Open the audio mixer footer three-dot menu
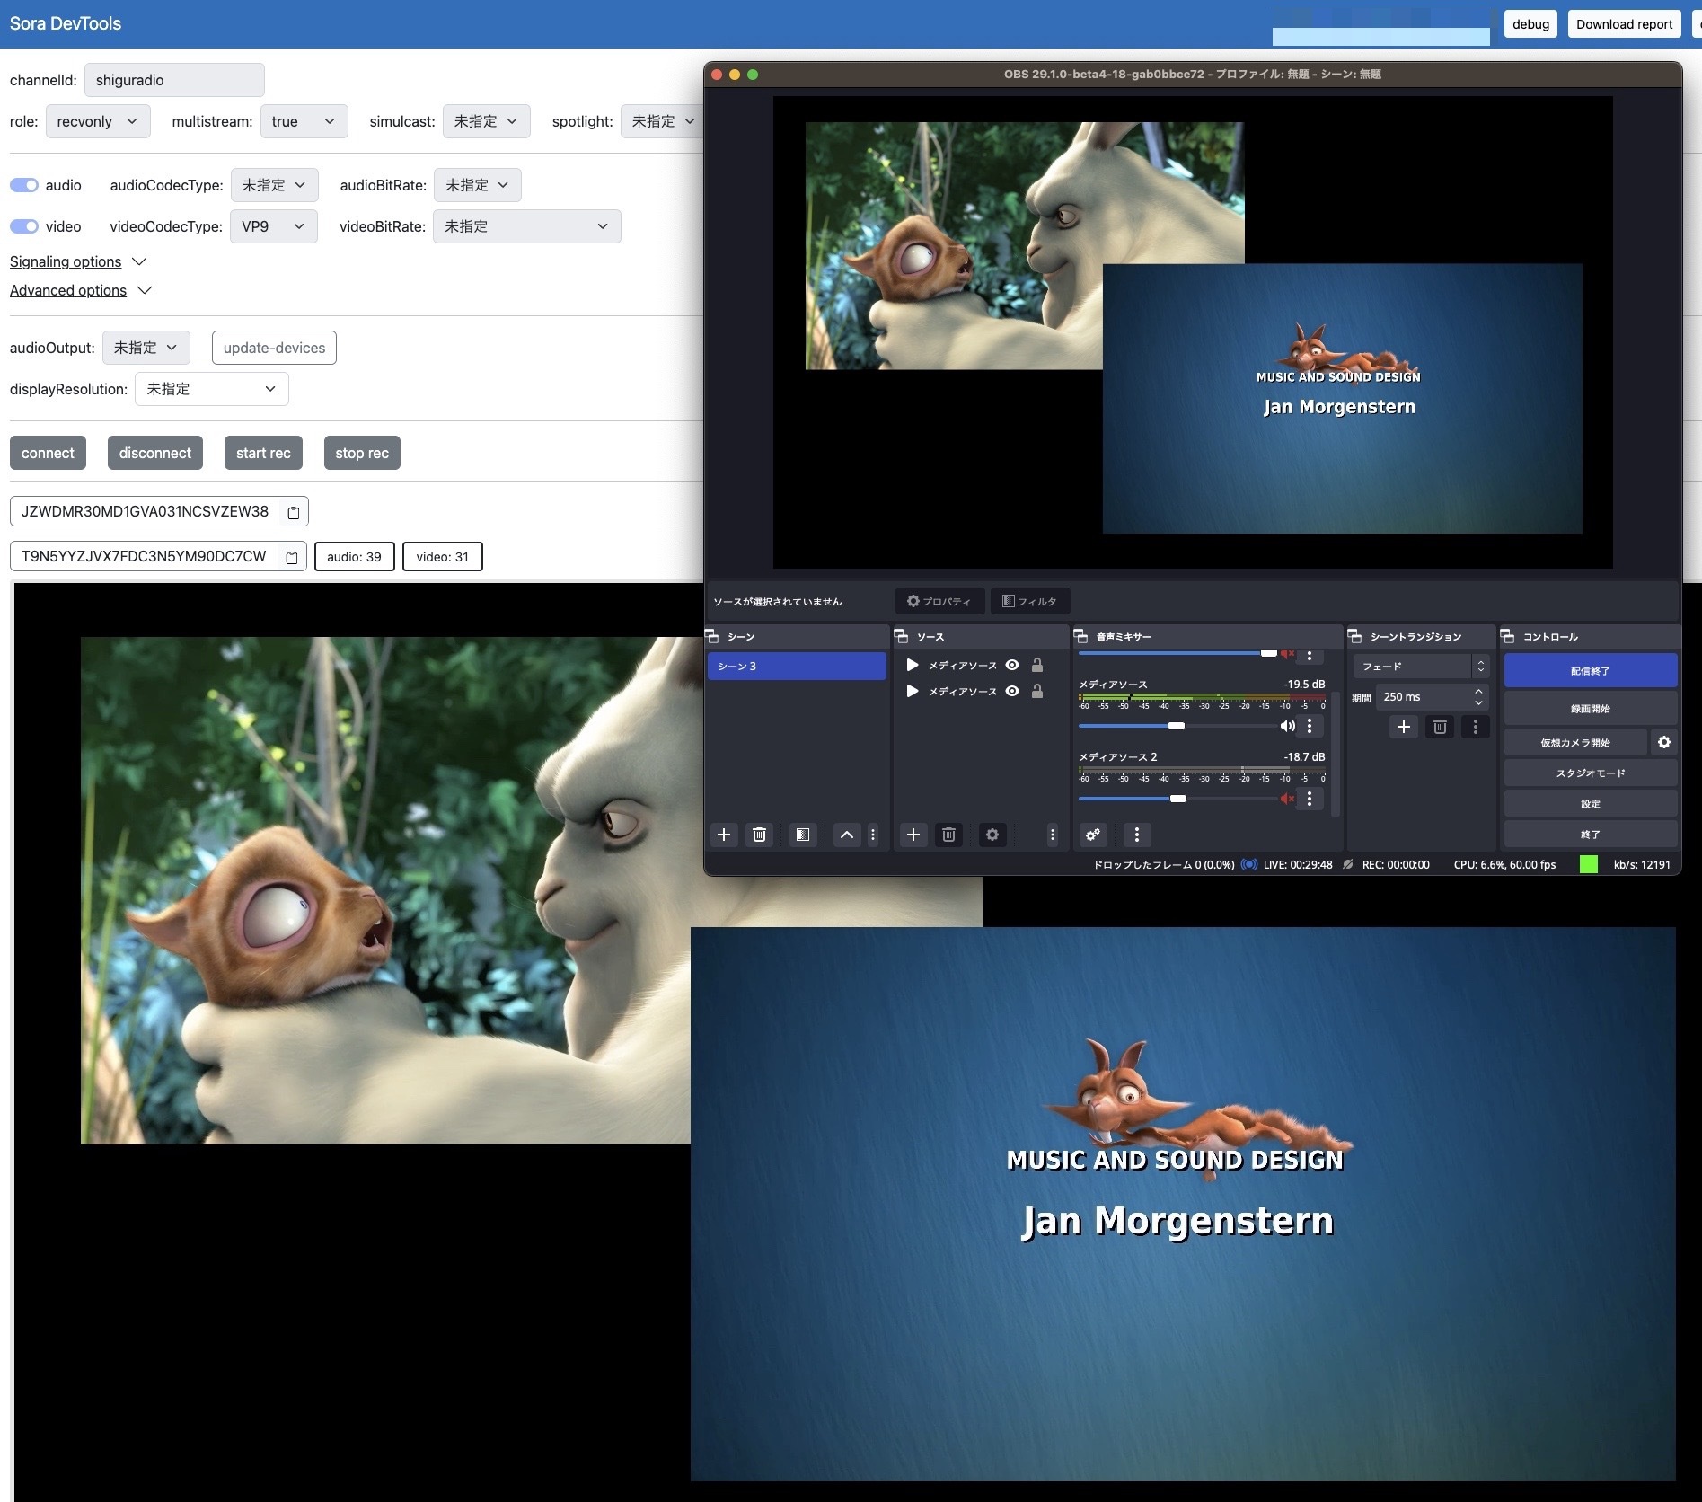 [1137, 835]
